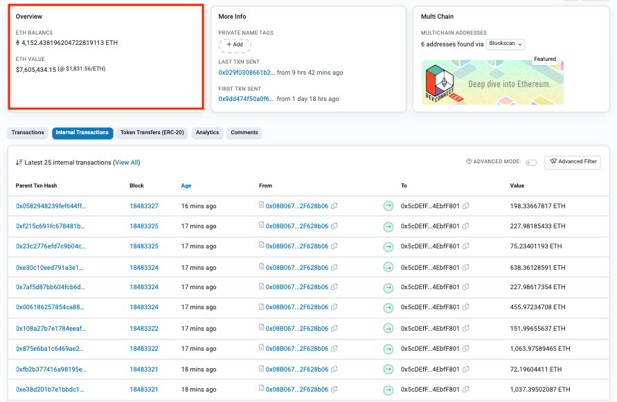Open parent txn hash 0x875e6ba1c6469ae2...

[x=50, y=348]
